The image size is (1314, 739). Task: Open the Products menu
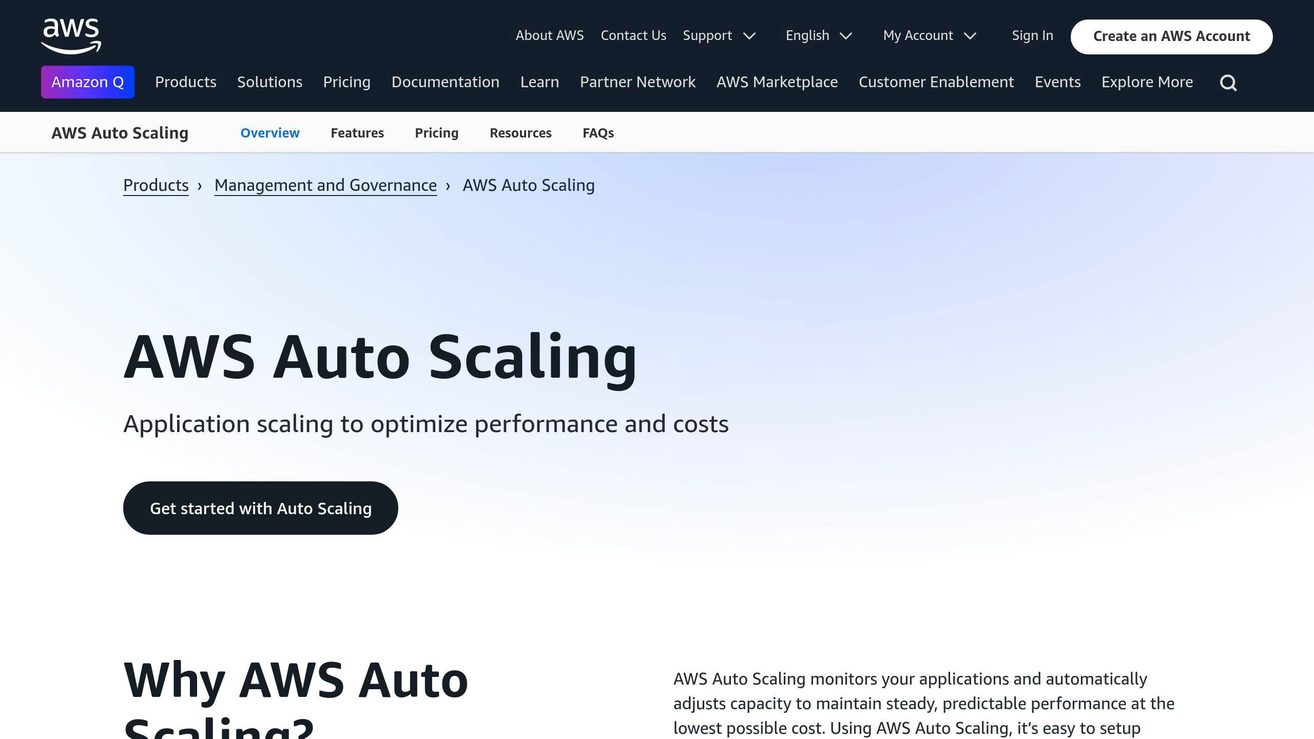pyautogui.click(x=186, y=82)
